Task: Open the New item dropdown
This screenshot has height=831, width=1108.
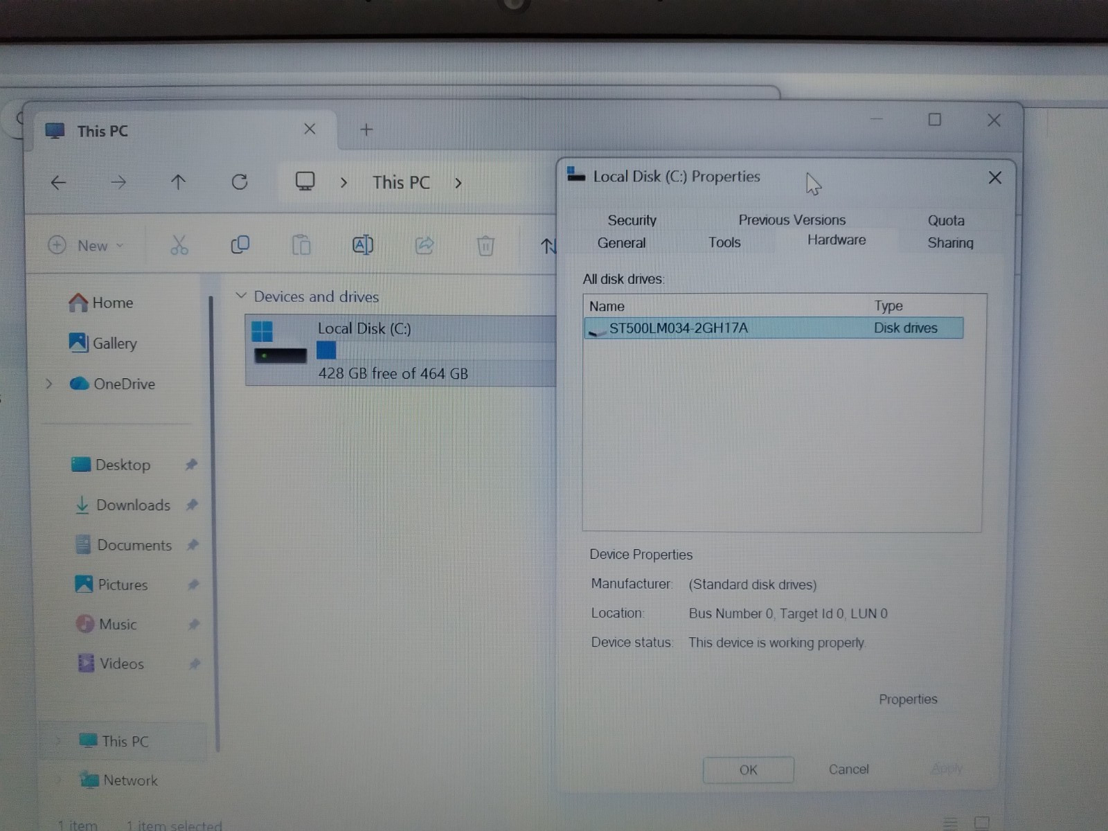Action: tap(86, 246)
